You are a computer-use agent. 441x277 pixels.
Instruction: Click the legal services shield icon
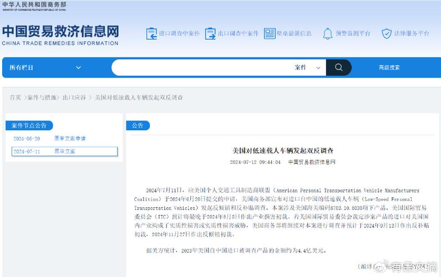point(387,34)
